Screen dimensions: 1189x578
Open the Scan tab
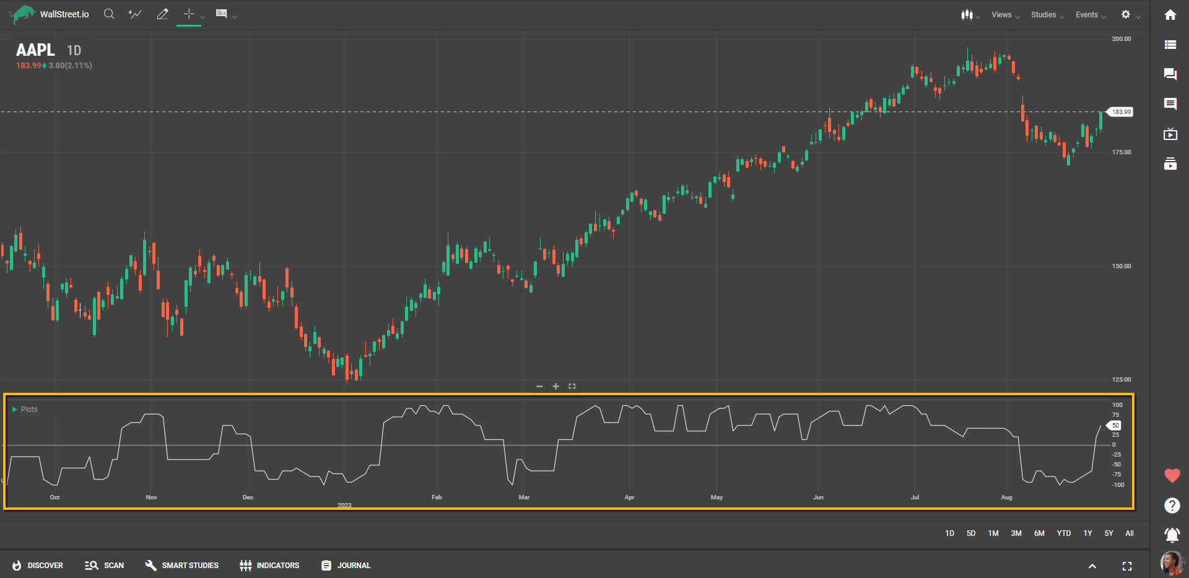coord(105,566)
